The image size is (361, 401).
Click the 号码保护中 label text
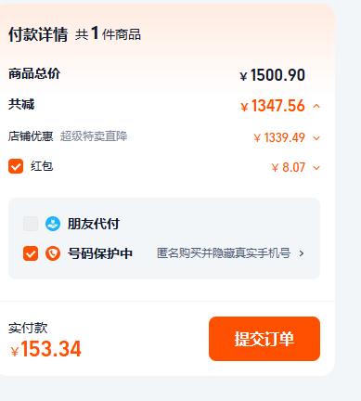click(x=100, y=253)
